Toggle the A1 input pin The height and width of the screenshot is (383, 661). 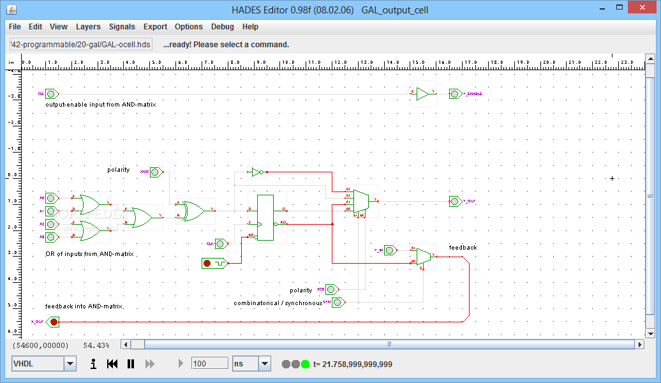[52, 211]
